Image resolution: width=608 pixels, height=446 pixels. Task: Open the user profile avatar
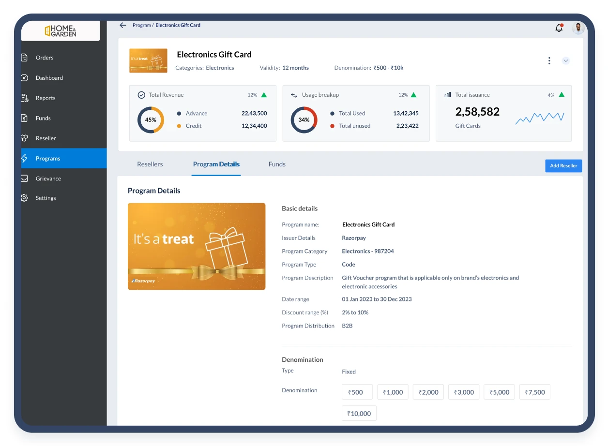click(578, 28)
